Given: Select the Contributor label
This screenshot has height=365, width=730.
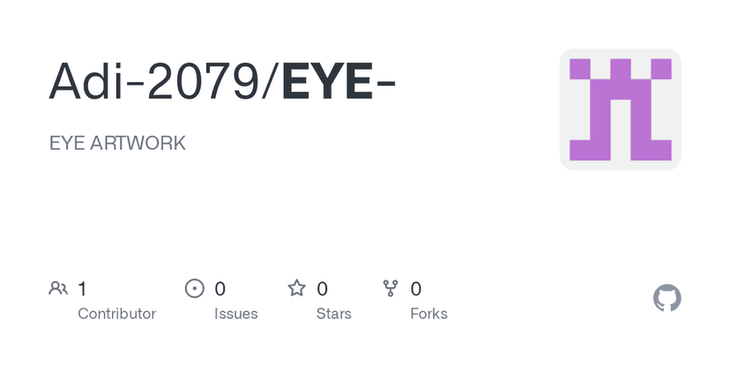Looking at the screenshot, I should [x=116, y=314].
